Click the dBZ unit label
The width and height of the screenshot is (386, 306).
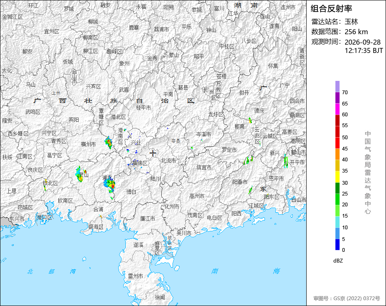pos(338,261)
